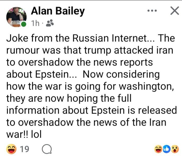Click Alan Bailey's profile picture
The height and width of the screenshot is (160, 182).
point(16,16)
